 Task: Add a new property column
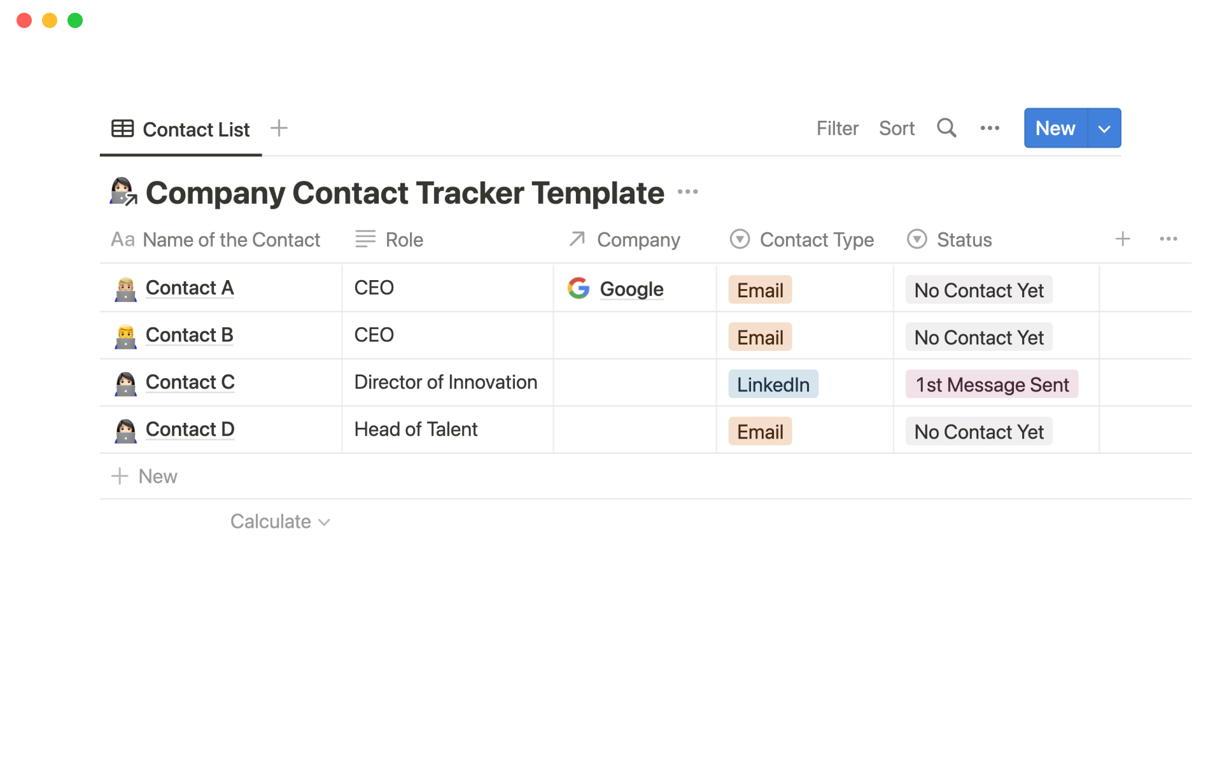[1123, 239]
